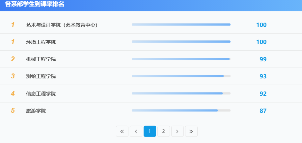Go to the previous page arrow
302x143 pixels.
click(x=136, y=132)
